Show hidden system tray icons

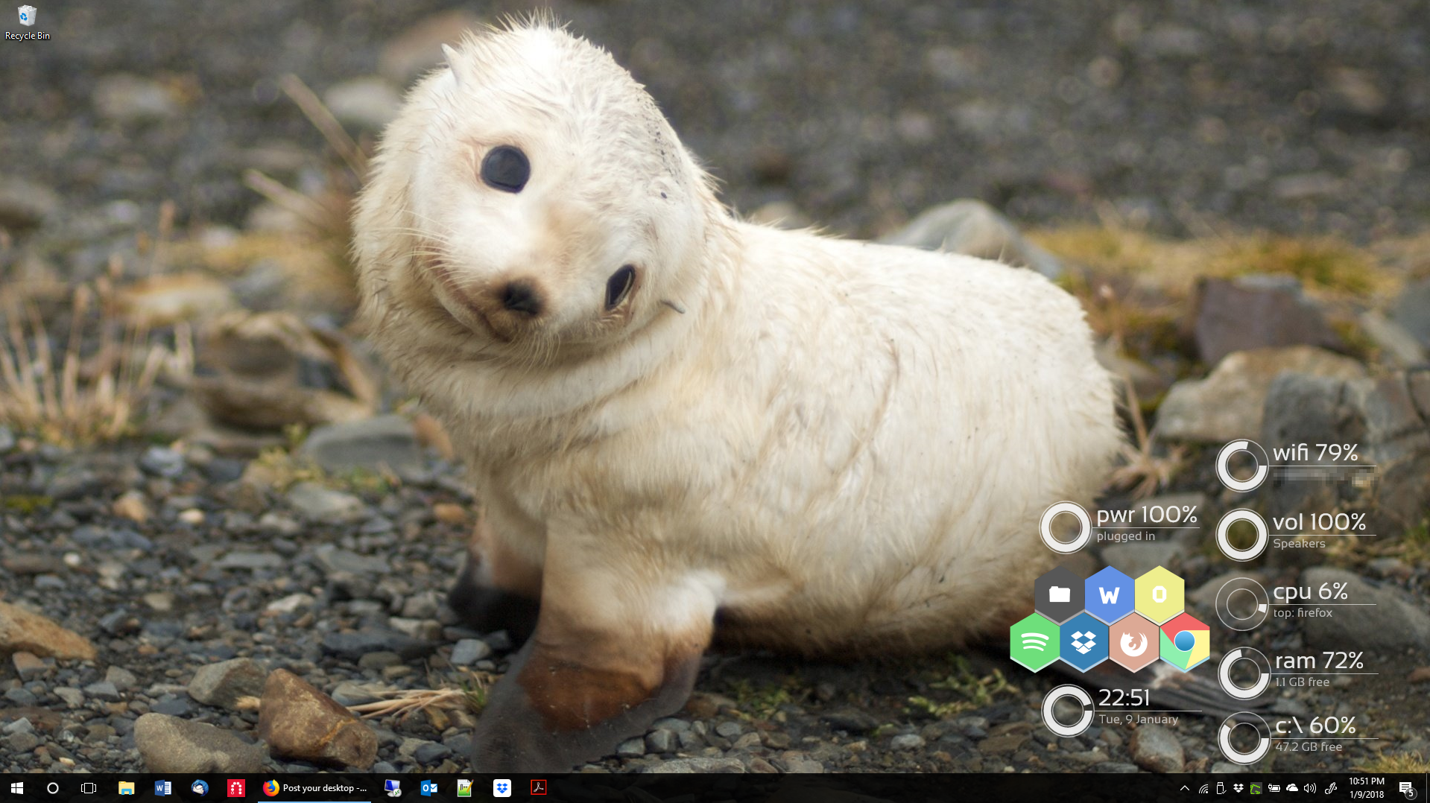pos(1184,788)
